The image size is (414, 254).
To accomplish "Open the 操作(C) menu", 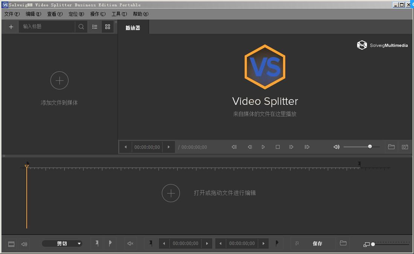I will (x=98, y=14).
